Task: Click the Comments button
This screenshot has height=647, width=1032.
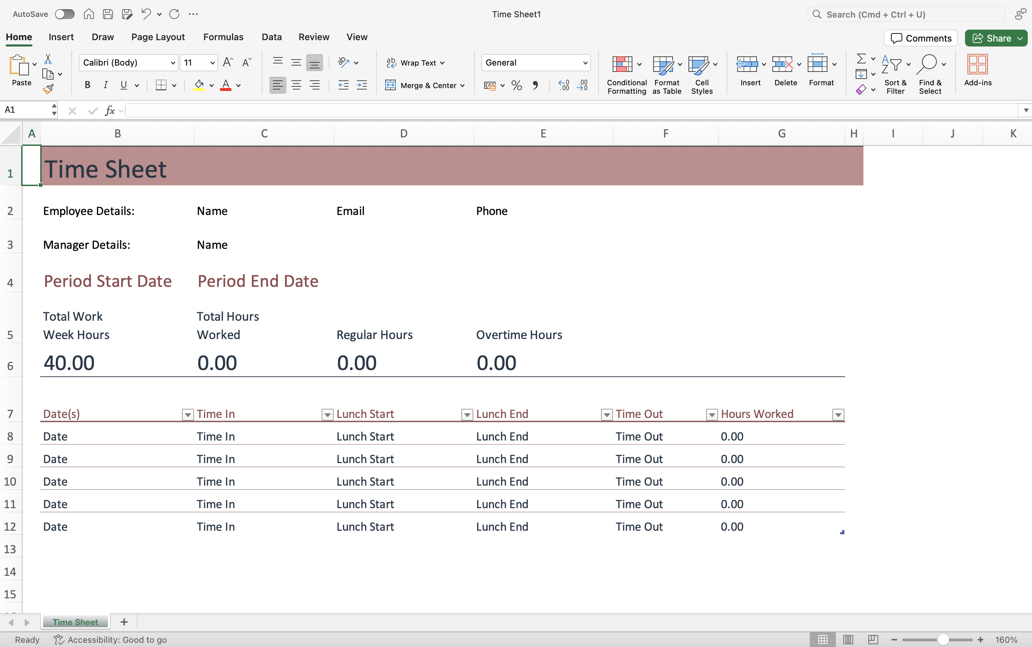Action: pyautogui.click(x=921, y=38)
